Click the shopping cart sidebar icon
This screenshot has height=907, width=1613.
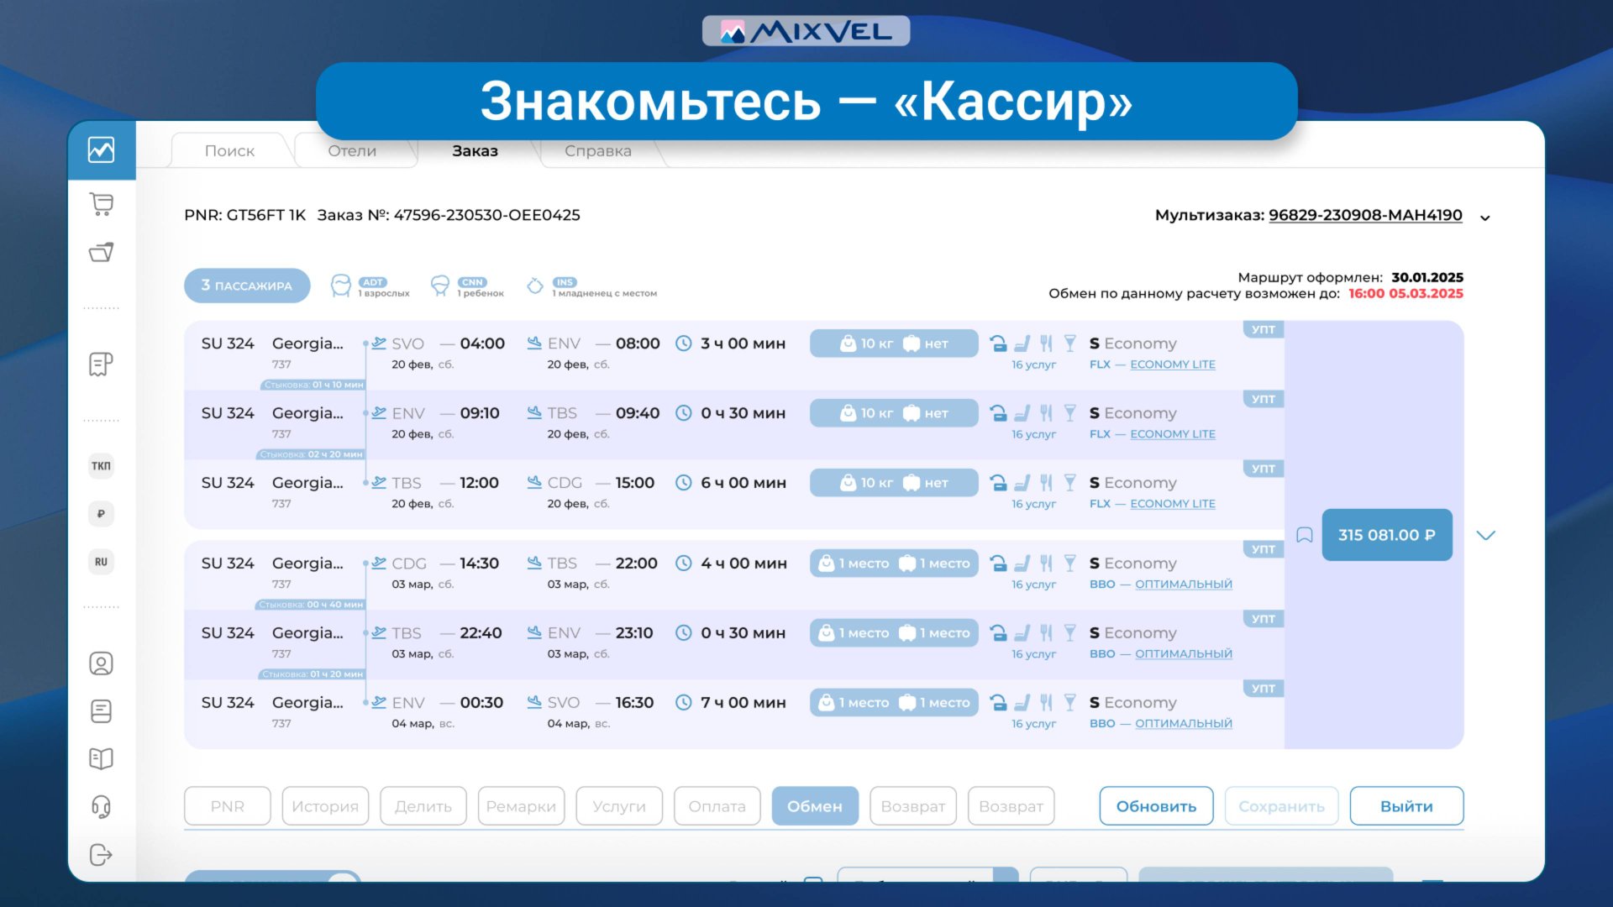click(x=101, y=204)
